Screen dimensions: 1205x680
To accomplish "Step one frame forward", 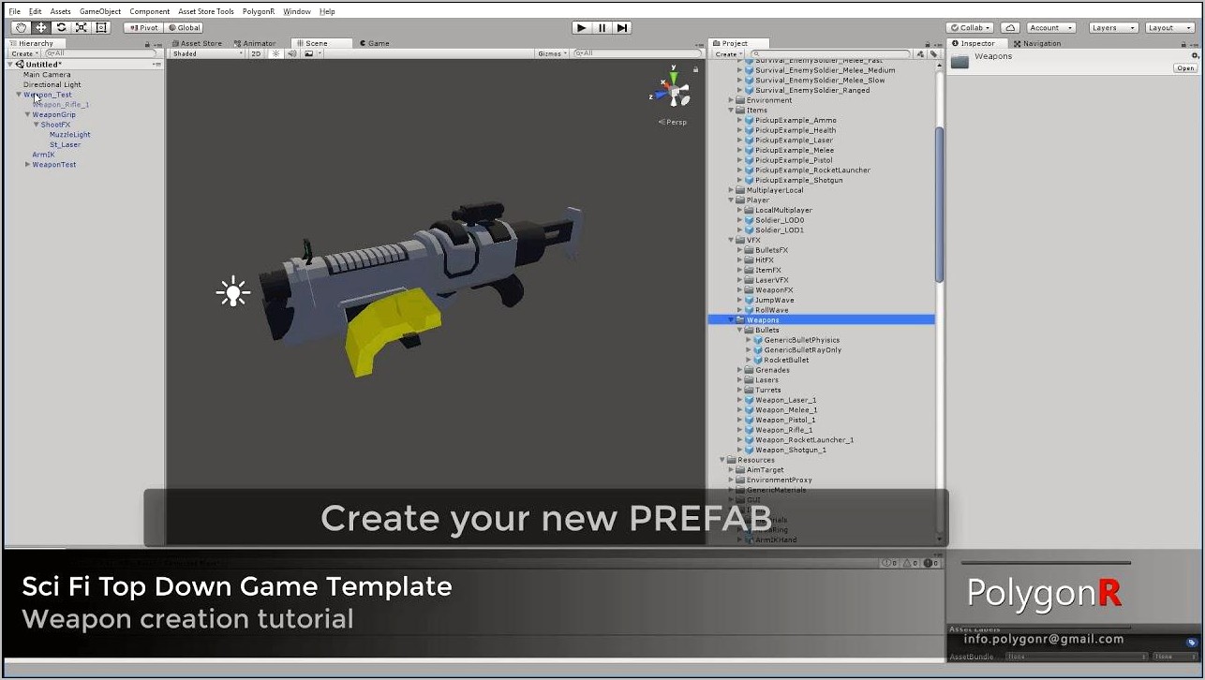I will coord(621,27).
